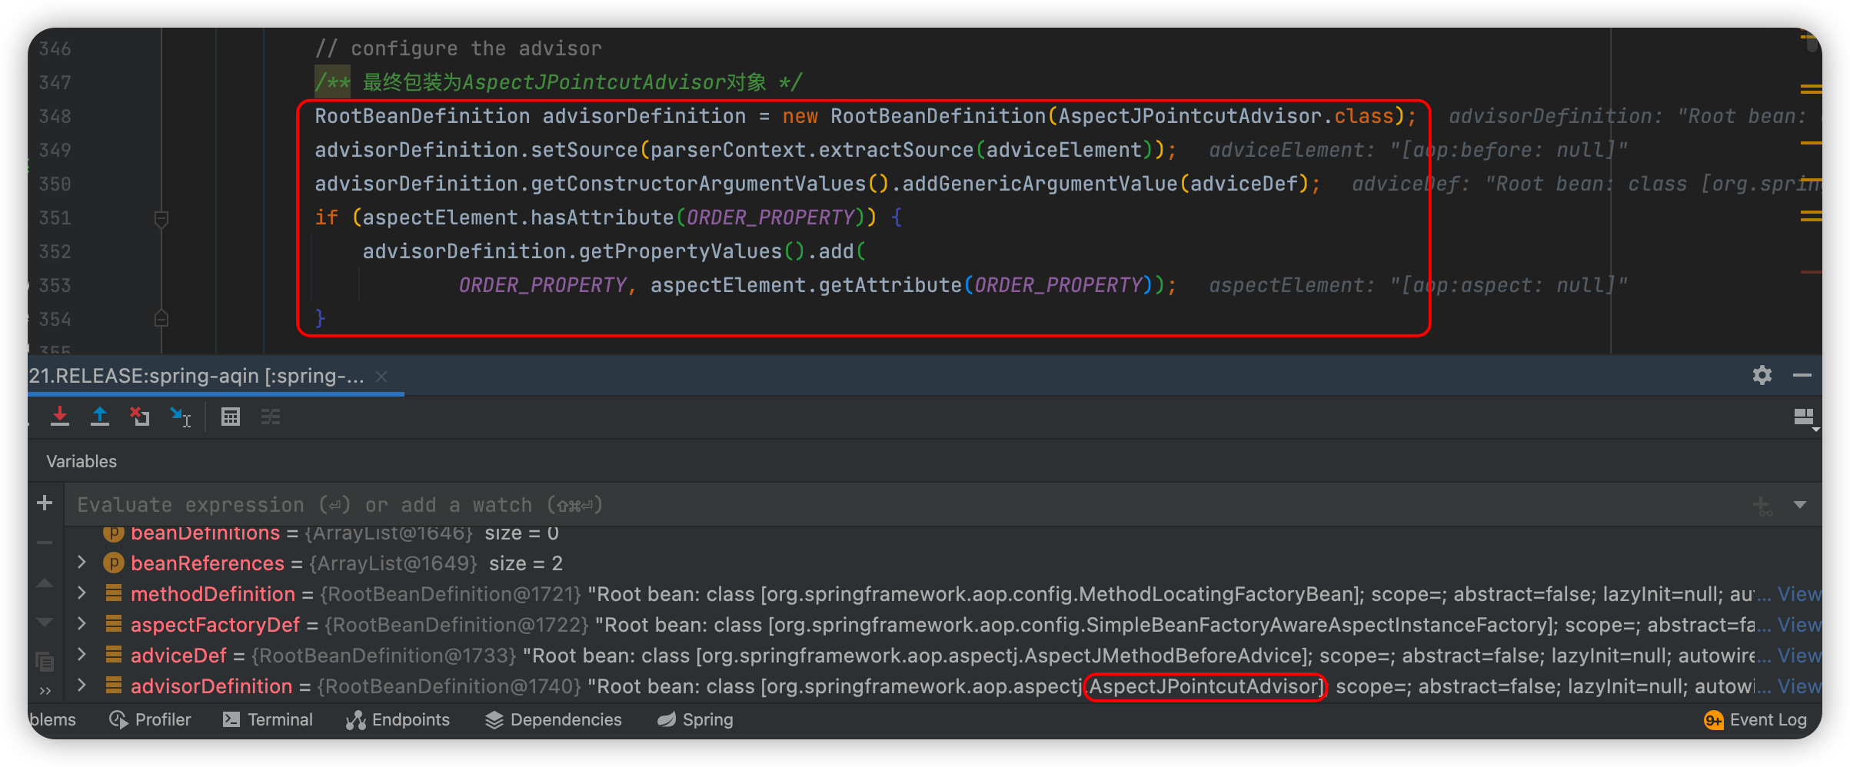Show more watch actions double chevron
This screenshot has height=767, width=1850.
click(x=45, y=690)
